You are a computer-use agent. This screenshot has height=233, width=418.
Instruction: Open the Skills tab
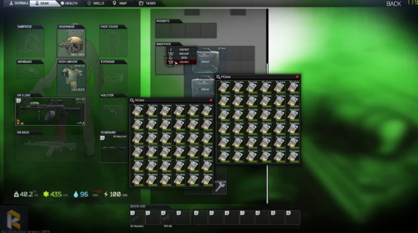(96, 3)
